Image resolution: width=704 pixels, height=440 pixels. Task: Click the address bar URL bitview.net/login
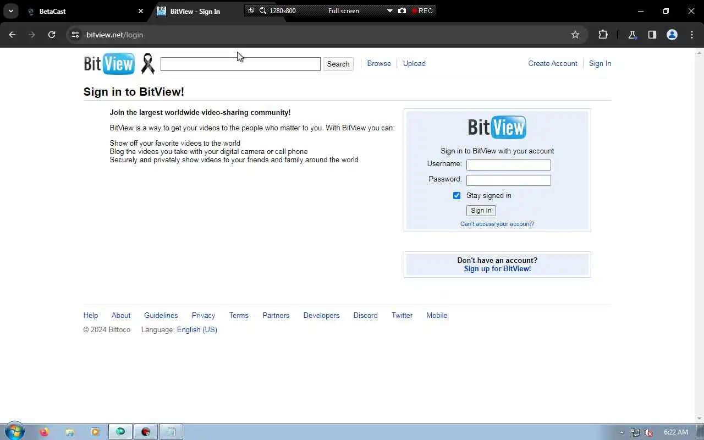pyautogui.click(x=114, y=35)
